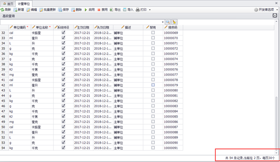Toggle 禁用 checkbox in row 42

coord(153,85)
